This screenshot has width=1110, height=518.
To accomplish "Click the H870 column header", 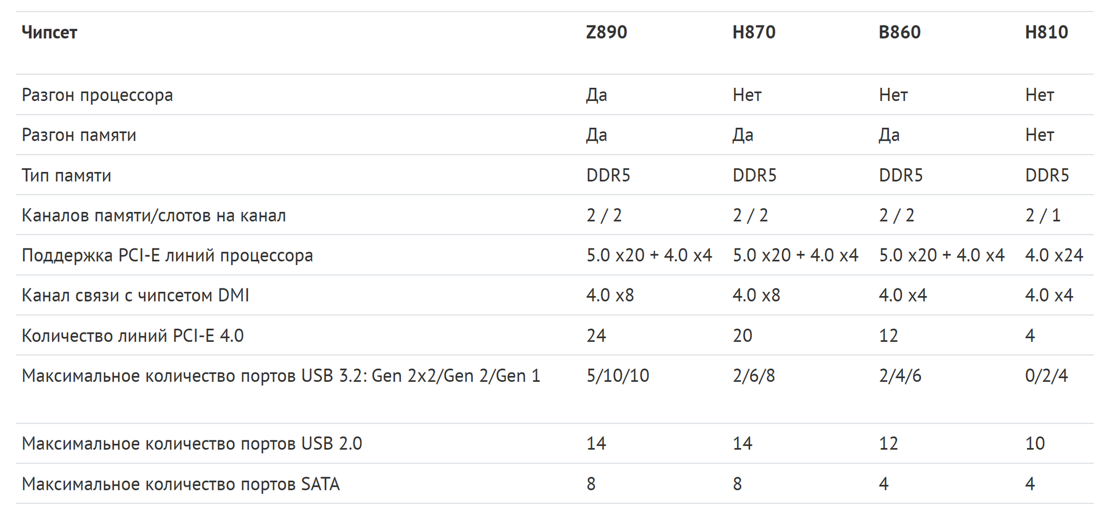I will 753,32.
